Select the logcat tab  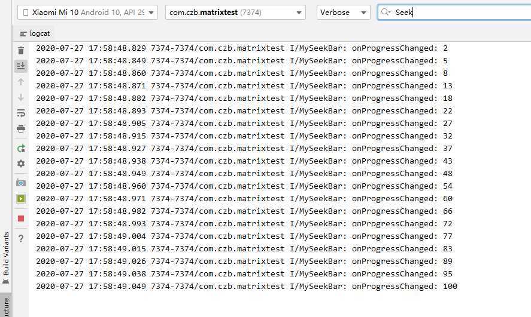[x=35, y=33]
